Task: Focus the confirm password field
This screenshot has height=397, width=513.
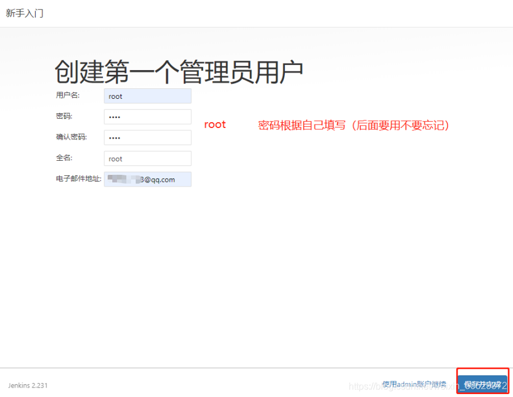Action: [147, 137]
